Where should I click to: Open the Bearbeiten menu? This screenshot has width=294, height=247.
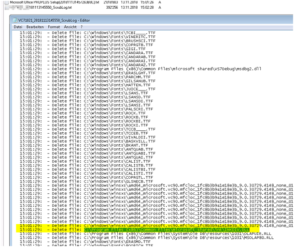click(x=35, y=27)
